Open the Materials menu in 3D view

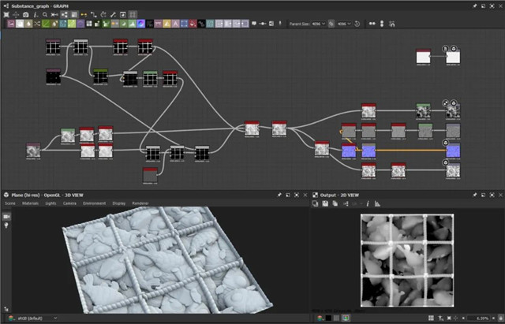[x=30, y=203]
